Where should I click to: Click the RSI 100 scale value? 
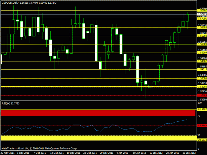[x=200, y=103]
